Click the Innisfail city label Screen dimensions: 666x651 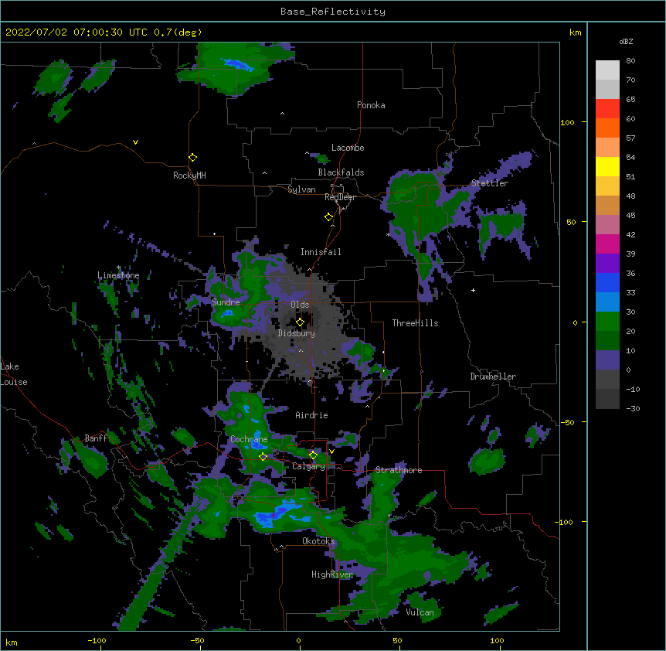point(321,252)
